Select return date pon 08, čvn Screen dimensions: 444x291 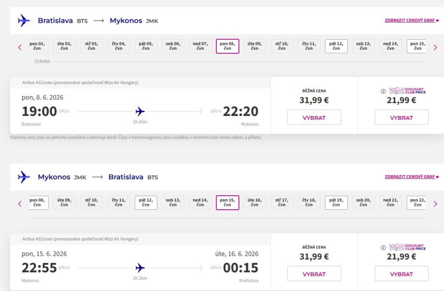[39, 203]
